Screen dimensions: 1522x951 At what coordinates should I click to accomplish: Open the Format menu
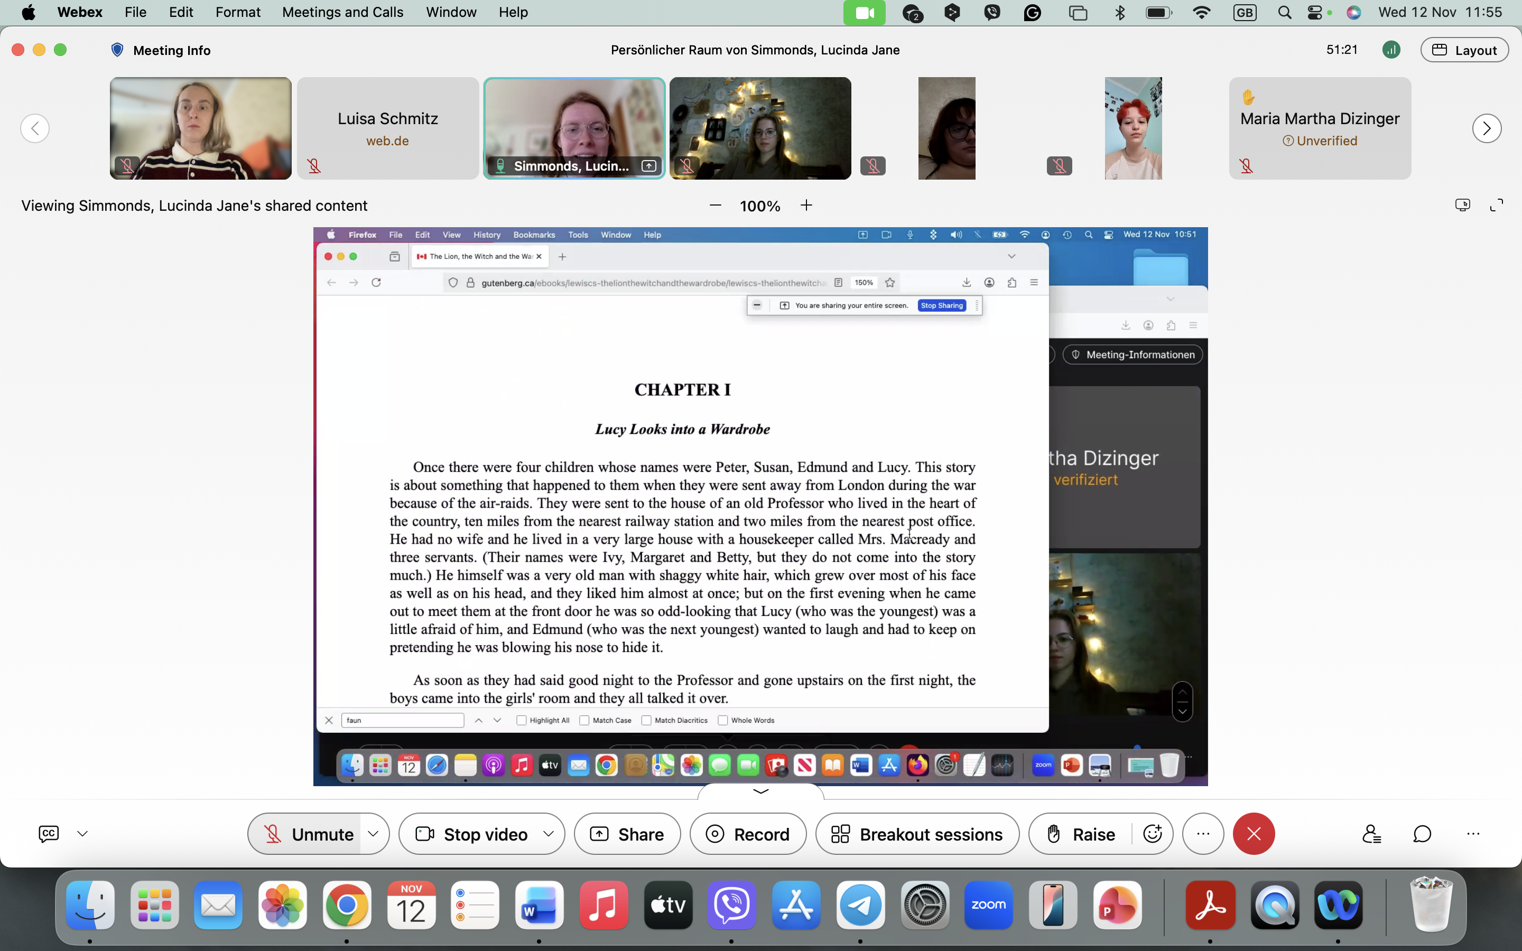coord(238,13)
